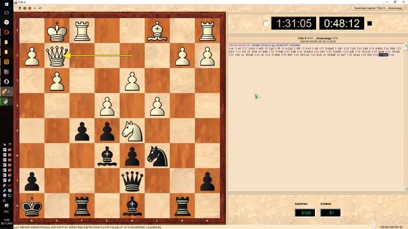Image resolution: width=408 pixels, height=229 pixels.
Task: Pick the black pawn on a7
Action: coord(207,181)
